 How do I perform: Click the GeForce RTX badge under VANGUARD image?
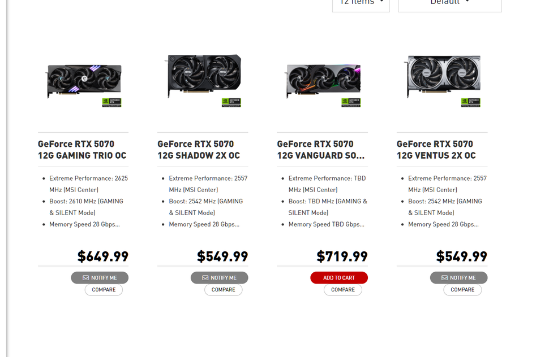[x=351, y=102]
